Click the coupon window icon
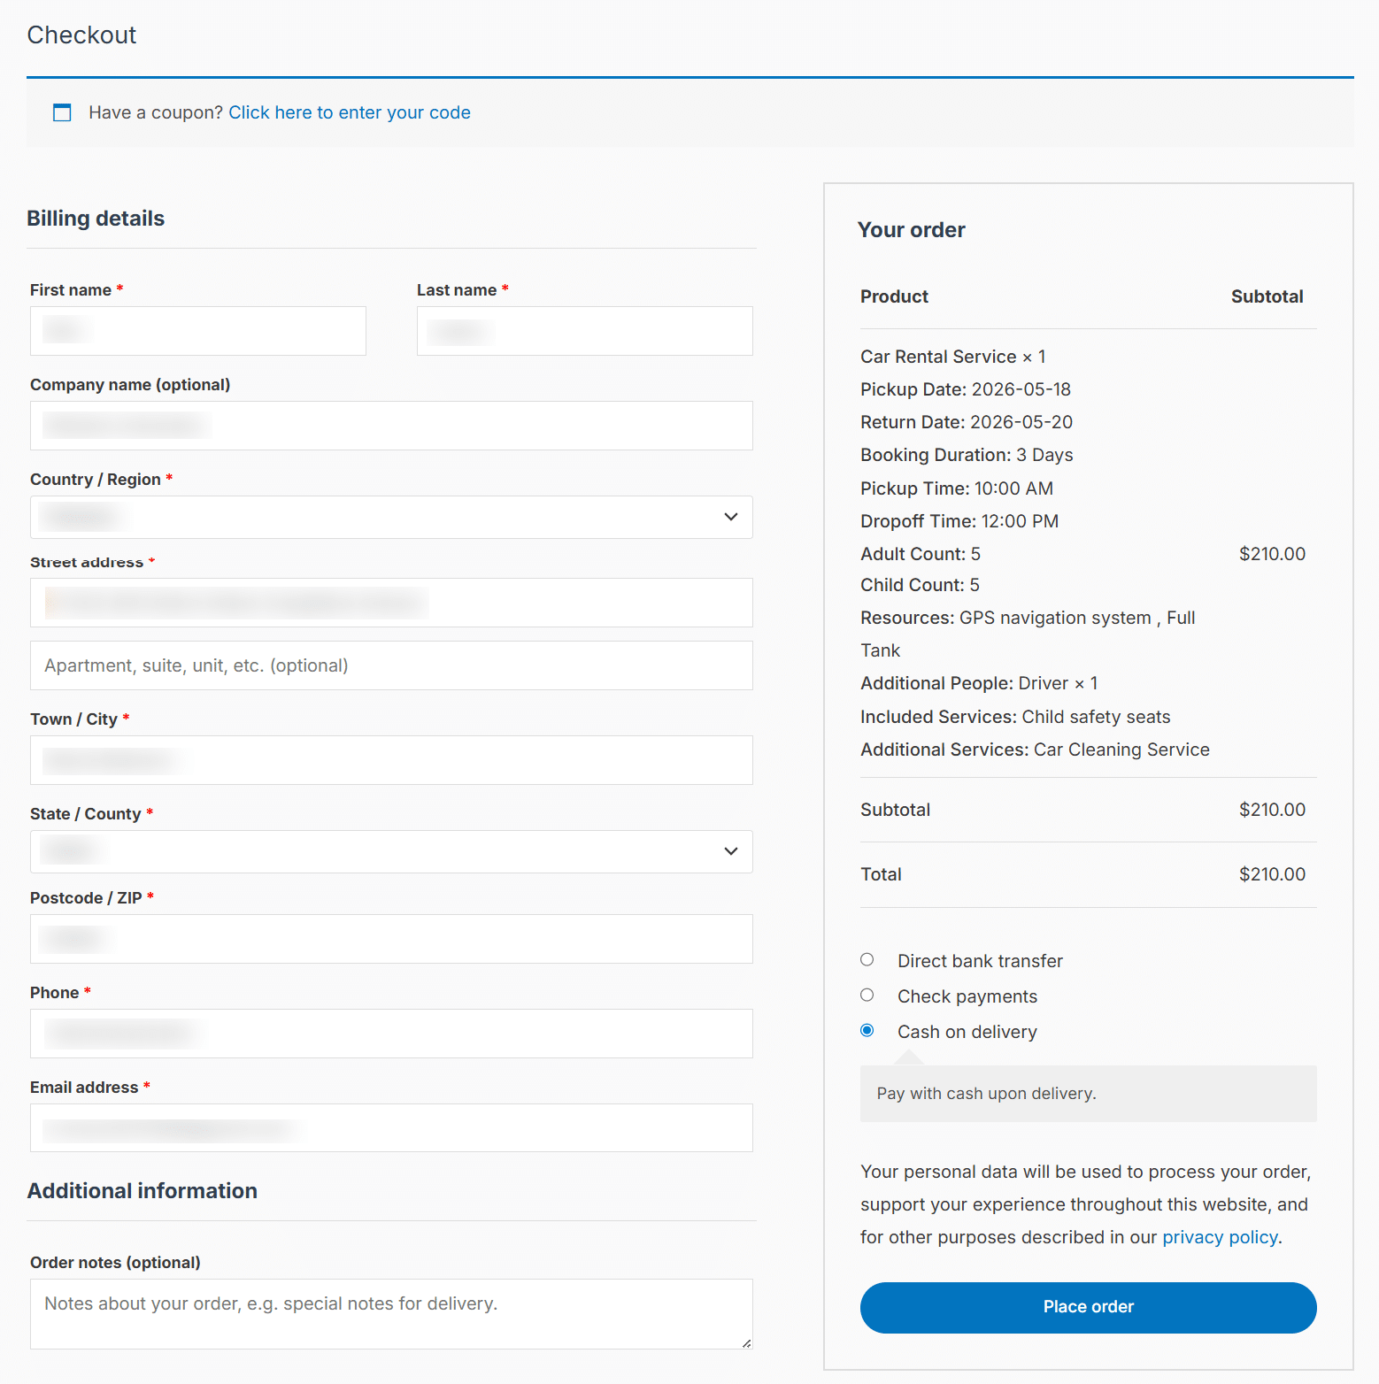Image resolution: width=1379 pixels, height=1384 pixels. tap(62, 112)
